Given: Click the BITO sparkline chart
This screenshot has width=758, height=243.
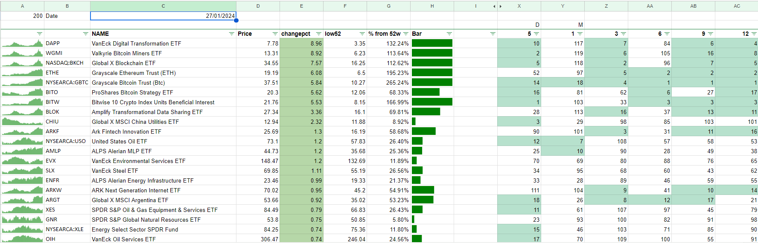Looking at the screenshot, I should click(22, 92).
